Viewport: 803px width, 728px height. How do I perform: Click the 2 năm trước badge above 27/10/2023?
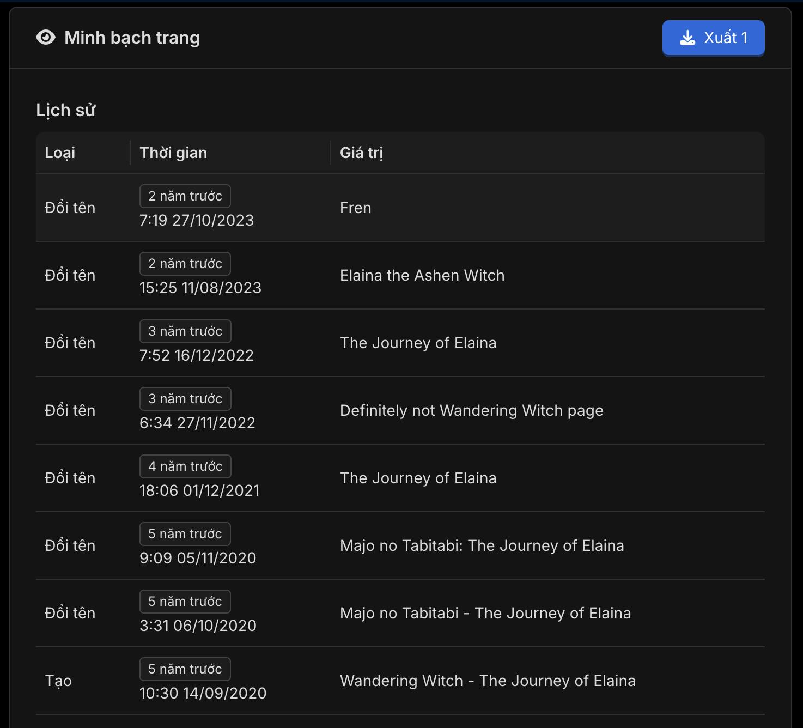pyautogui.click(x=185, y=196)
